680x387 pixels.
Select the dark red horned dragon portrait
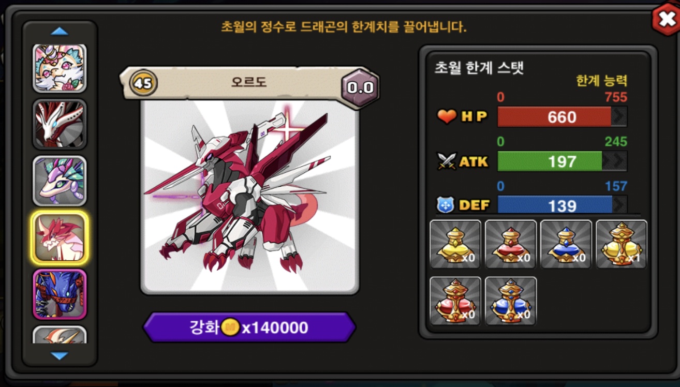click(x=60, y=124)
